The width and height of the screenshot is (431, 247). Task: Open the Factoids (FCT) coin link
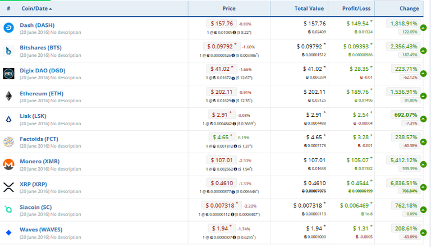pyautogui.click(x=39, y=139)
